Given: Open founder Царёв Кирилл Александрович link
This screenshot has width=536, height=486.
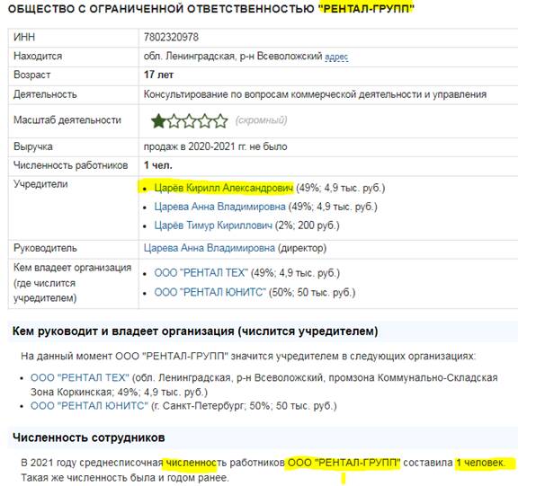Looking at the screenshot, I should pyautogui.click(x=224, y=188).
